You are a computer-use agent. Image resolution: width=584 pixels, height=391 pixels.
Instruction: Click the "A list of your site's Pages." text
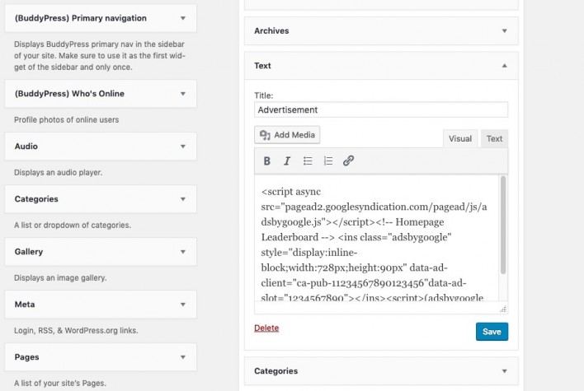point(60,384)
